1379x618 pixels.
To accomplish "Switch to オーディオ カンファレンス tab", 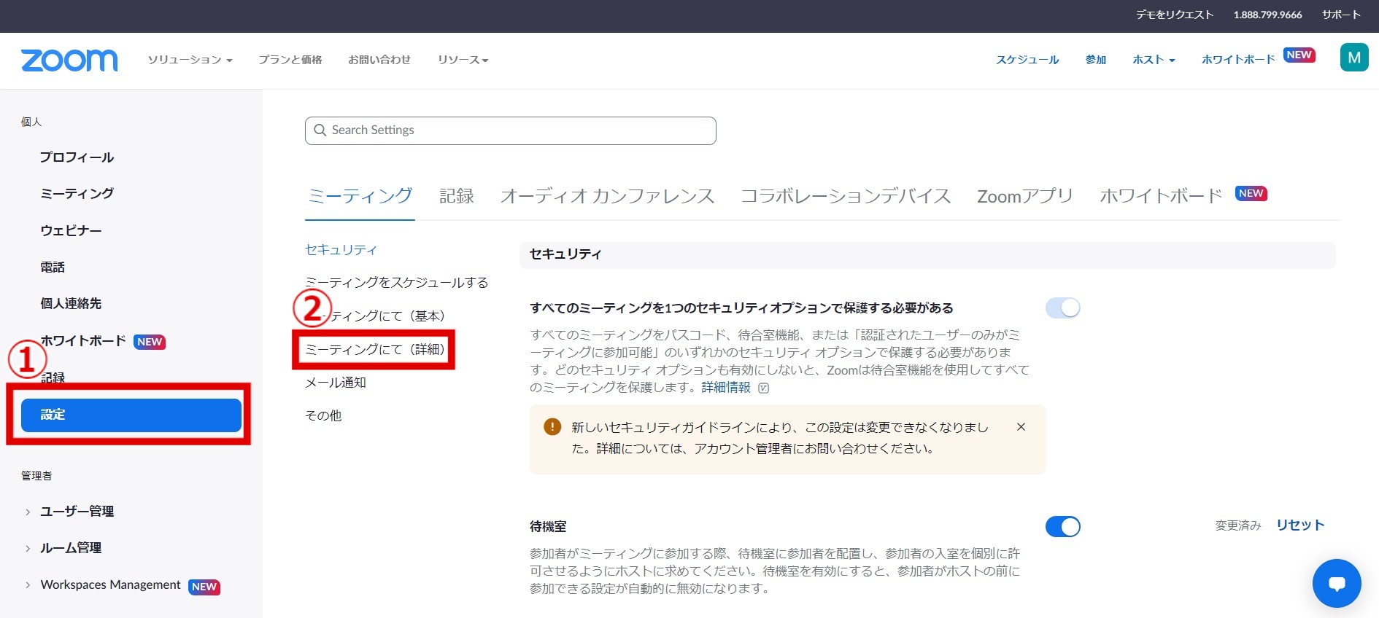I will 607,196.
